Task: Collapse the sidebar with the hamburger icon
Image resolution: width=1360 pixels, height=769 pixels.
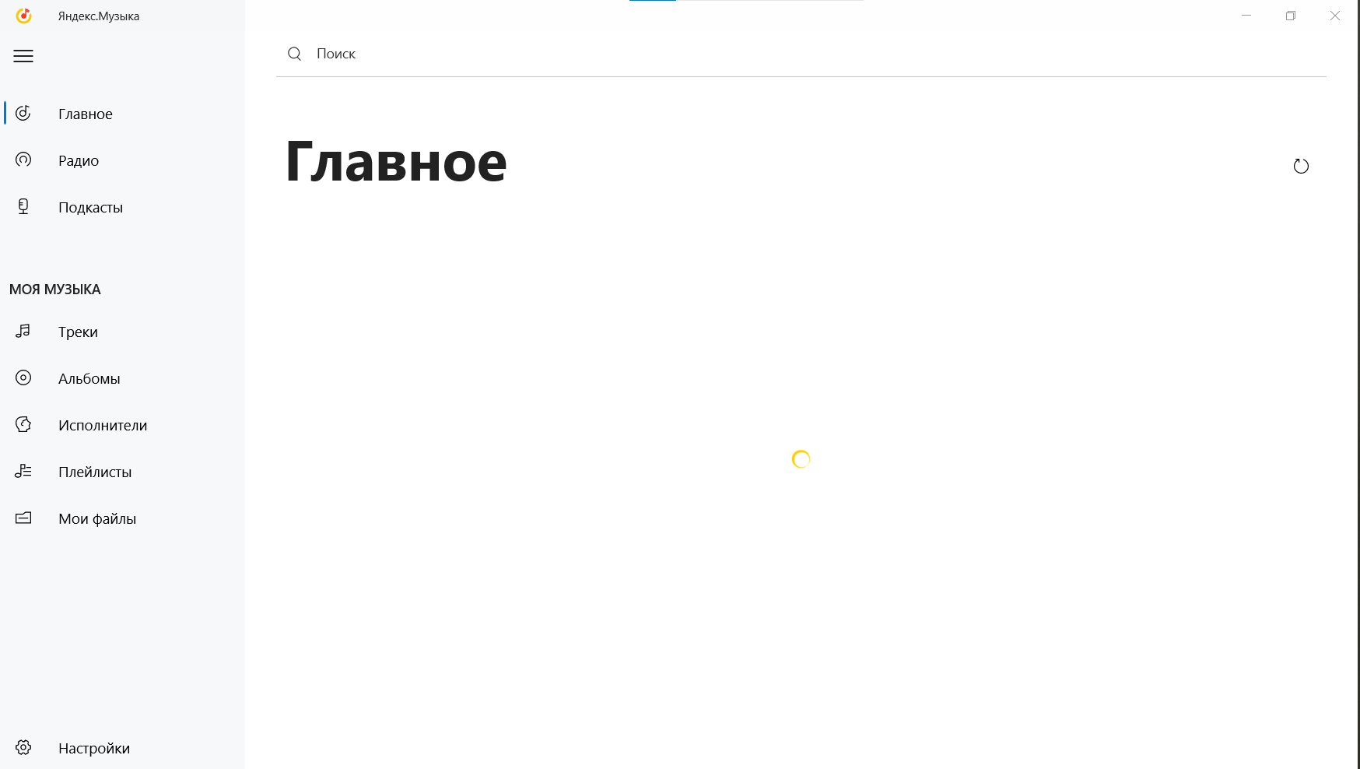Action: pos(23,56)
